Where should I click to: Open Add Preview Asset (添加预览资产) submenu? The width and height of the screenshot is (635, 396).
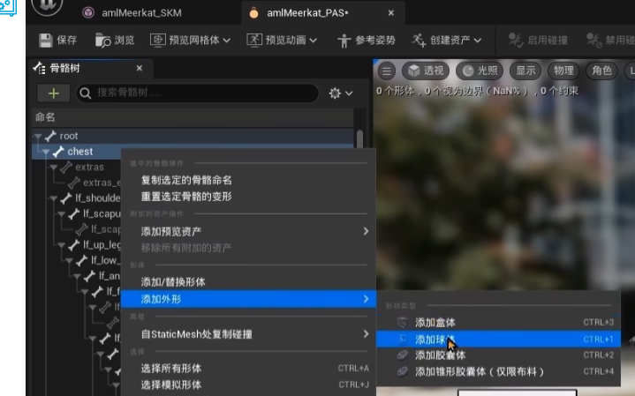[249, 231]
